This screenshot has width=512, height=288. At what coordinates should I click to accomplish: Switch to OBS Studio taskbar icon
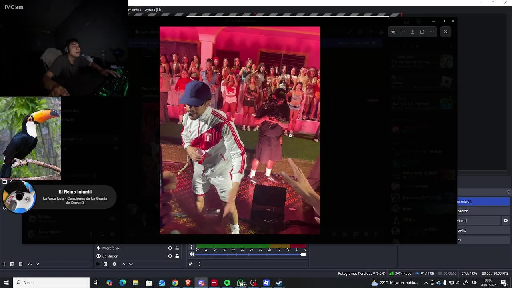pos(253,283)
